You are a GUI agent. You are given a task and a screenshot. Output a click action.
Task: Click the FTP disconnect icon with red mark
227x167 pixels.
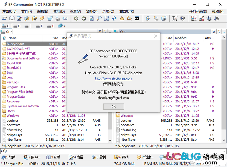point(201,18)
